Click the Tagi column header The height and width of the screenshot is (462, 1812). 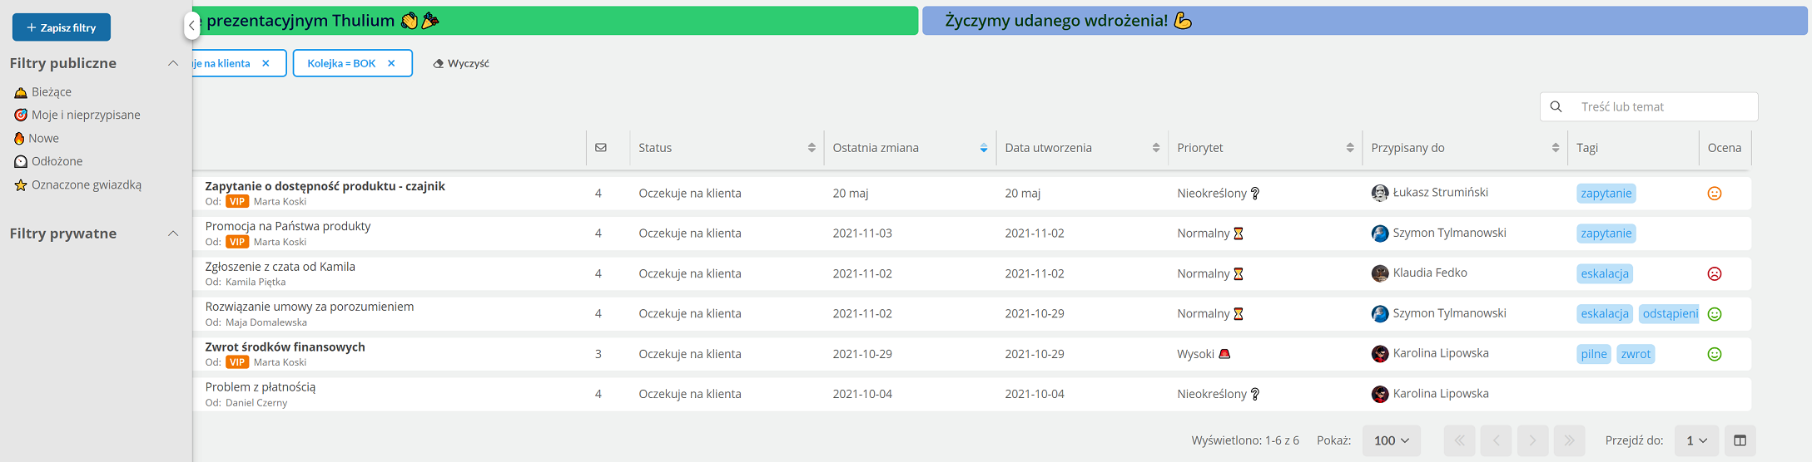(x=1587, y=148)
